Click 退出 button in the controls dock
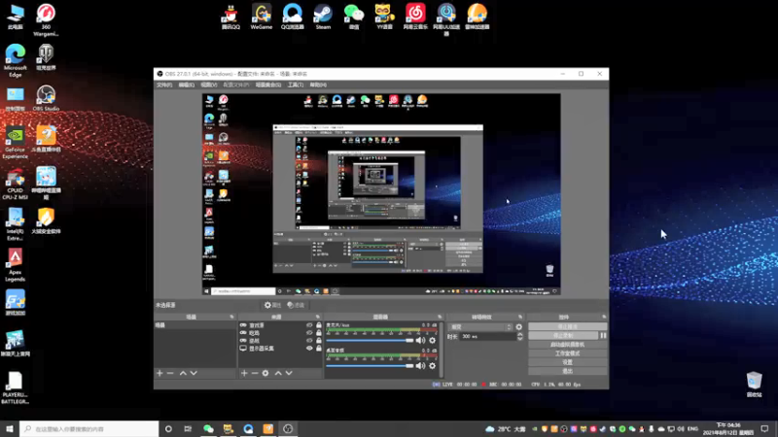778x437 pixels. tap(568, 371)
